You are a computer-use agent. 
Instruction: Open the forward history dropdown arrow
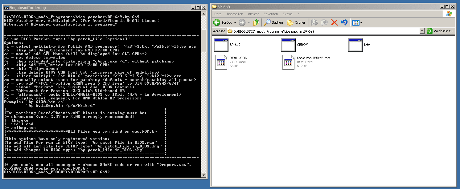[x=248, y=22]
